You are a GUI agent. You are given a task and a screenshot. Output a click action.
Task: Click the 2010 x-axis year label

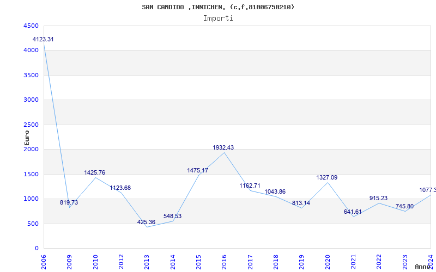click(x=95, y=262)
